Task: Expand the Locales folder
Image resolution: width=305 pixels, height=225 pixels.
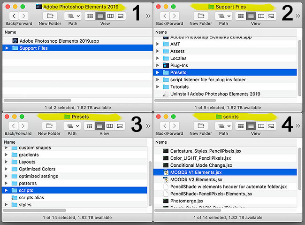Action: tap(158, 58)
